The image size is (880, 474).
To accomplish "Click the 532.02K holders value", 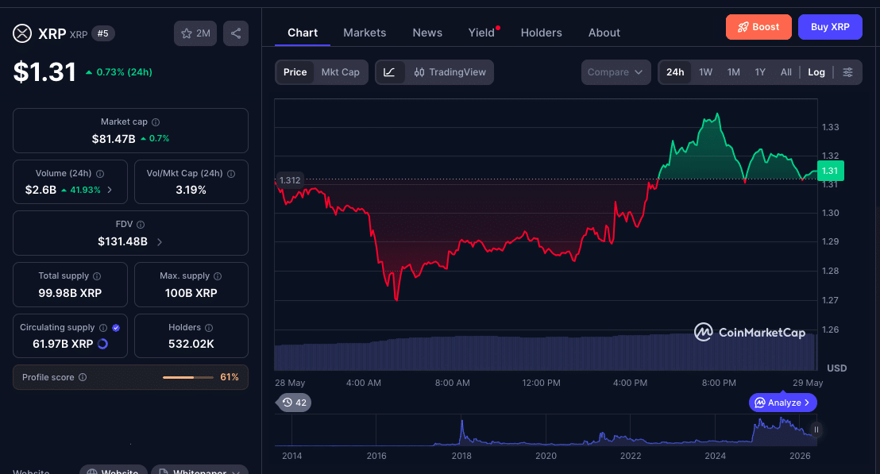I will click(x=191, y=345).
